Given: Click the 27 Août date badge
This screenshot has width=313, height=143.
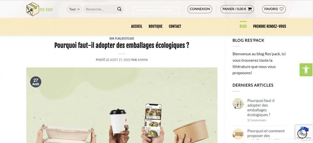Looking at the screenshot, I should [x=36, y=82].
